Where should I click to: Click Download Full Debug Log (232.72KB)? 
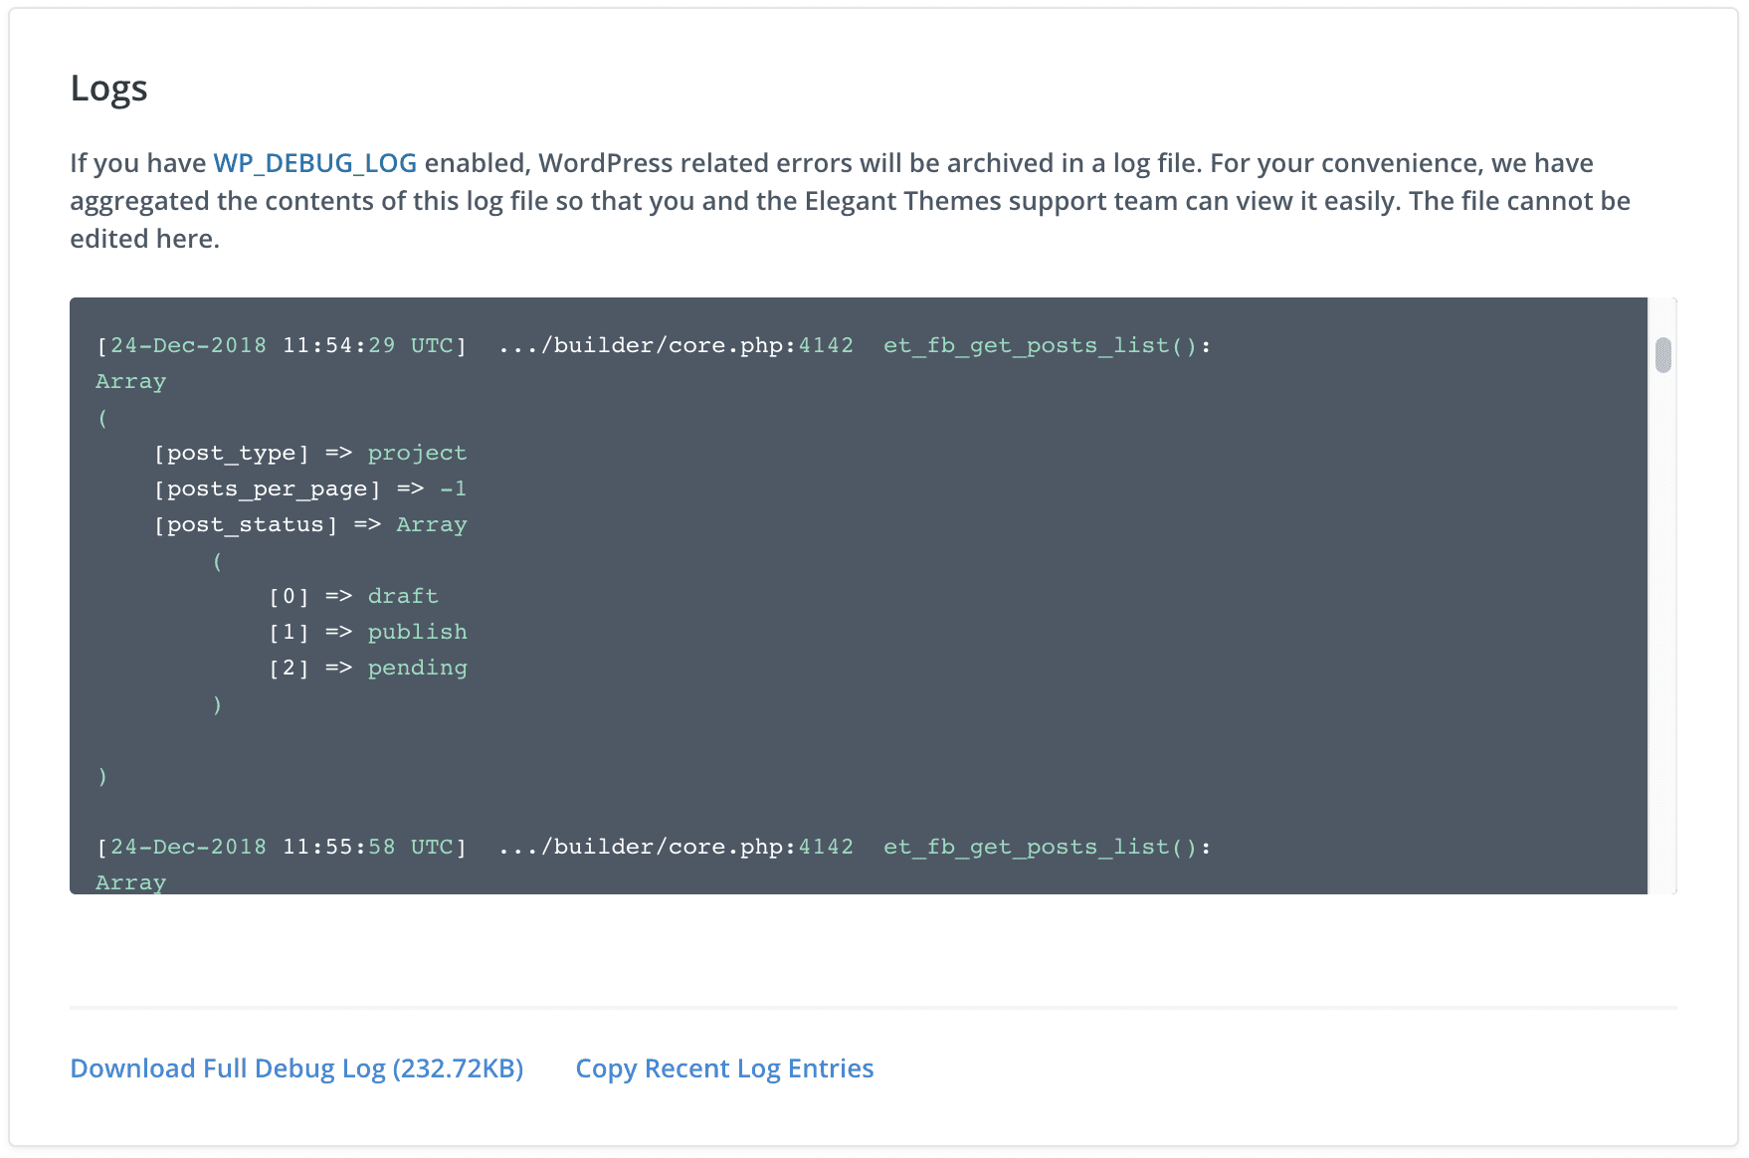(x=296, y=1068)
